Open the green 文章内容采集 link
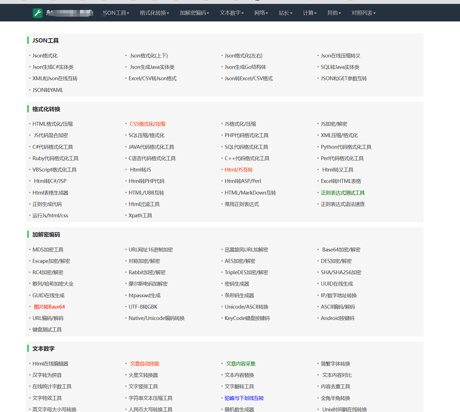The width and height of the screenshot is (460, 412). coord(241,364)
